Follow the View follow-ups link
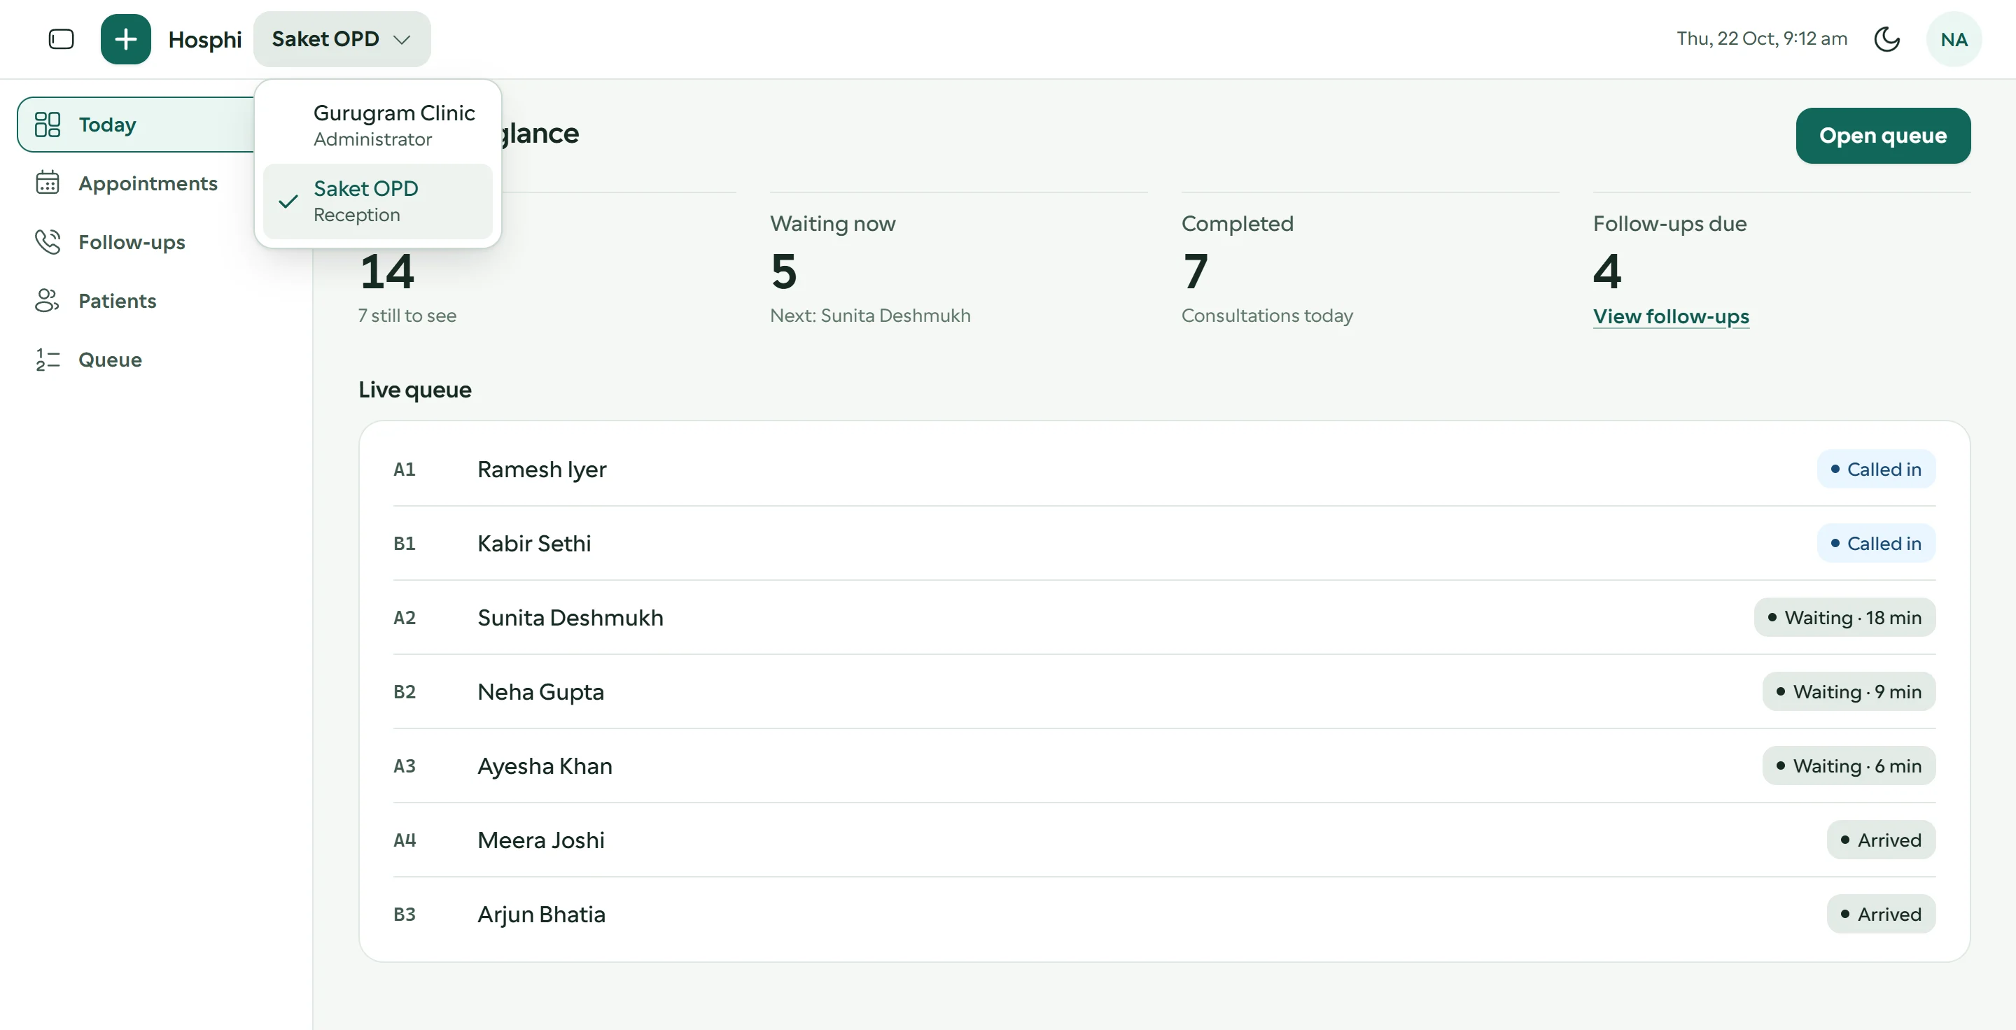This screenshot has width=2016, height=1030. click(1670, 316)
